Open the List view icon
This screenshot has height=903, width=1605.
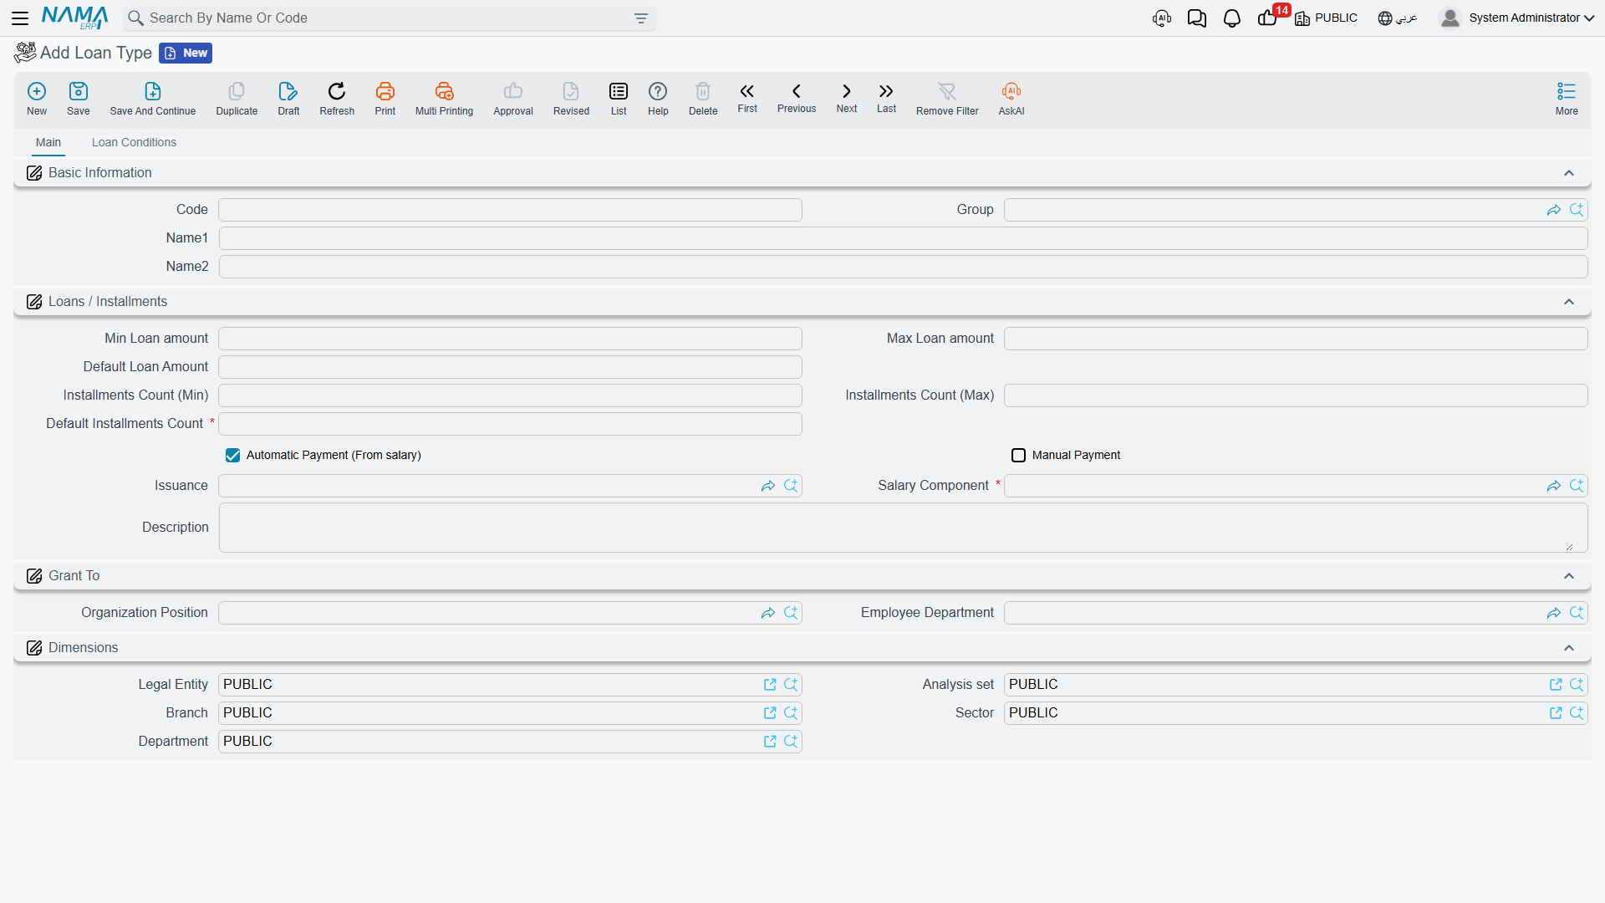coord(619,91)
